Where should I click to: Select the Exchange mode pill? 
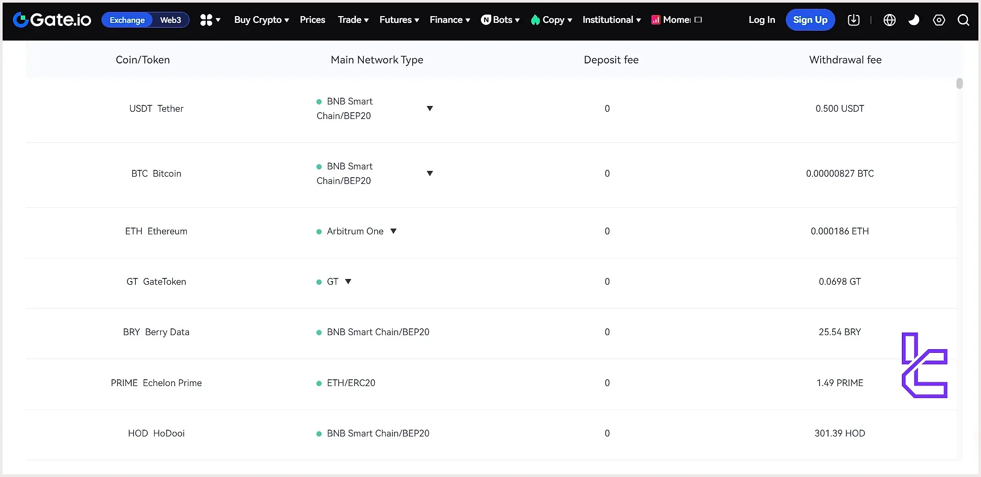click(127, 20)
